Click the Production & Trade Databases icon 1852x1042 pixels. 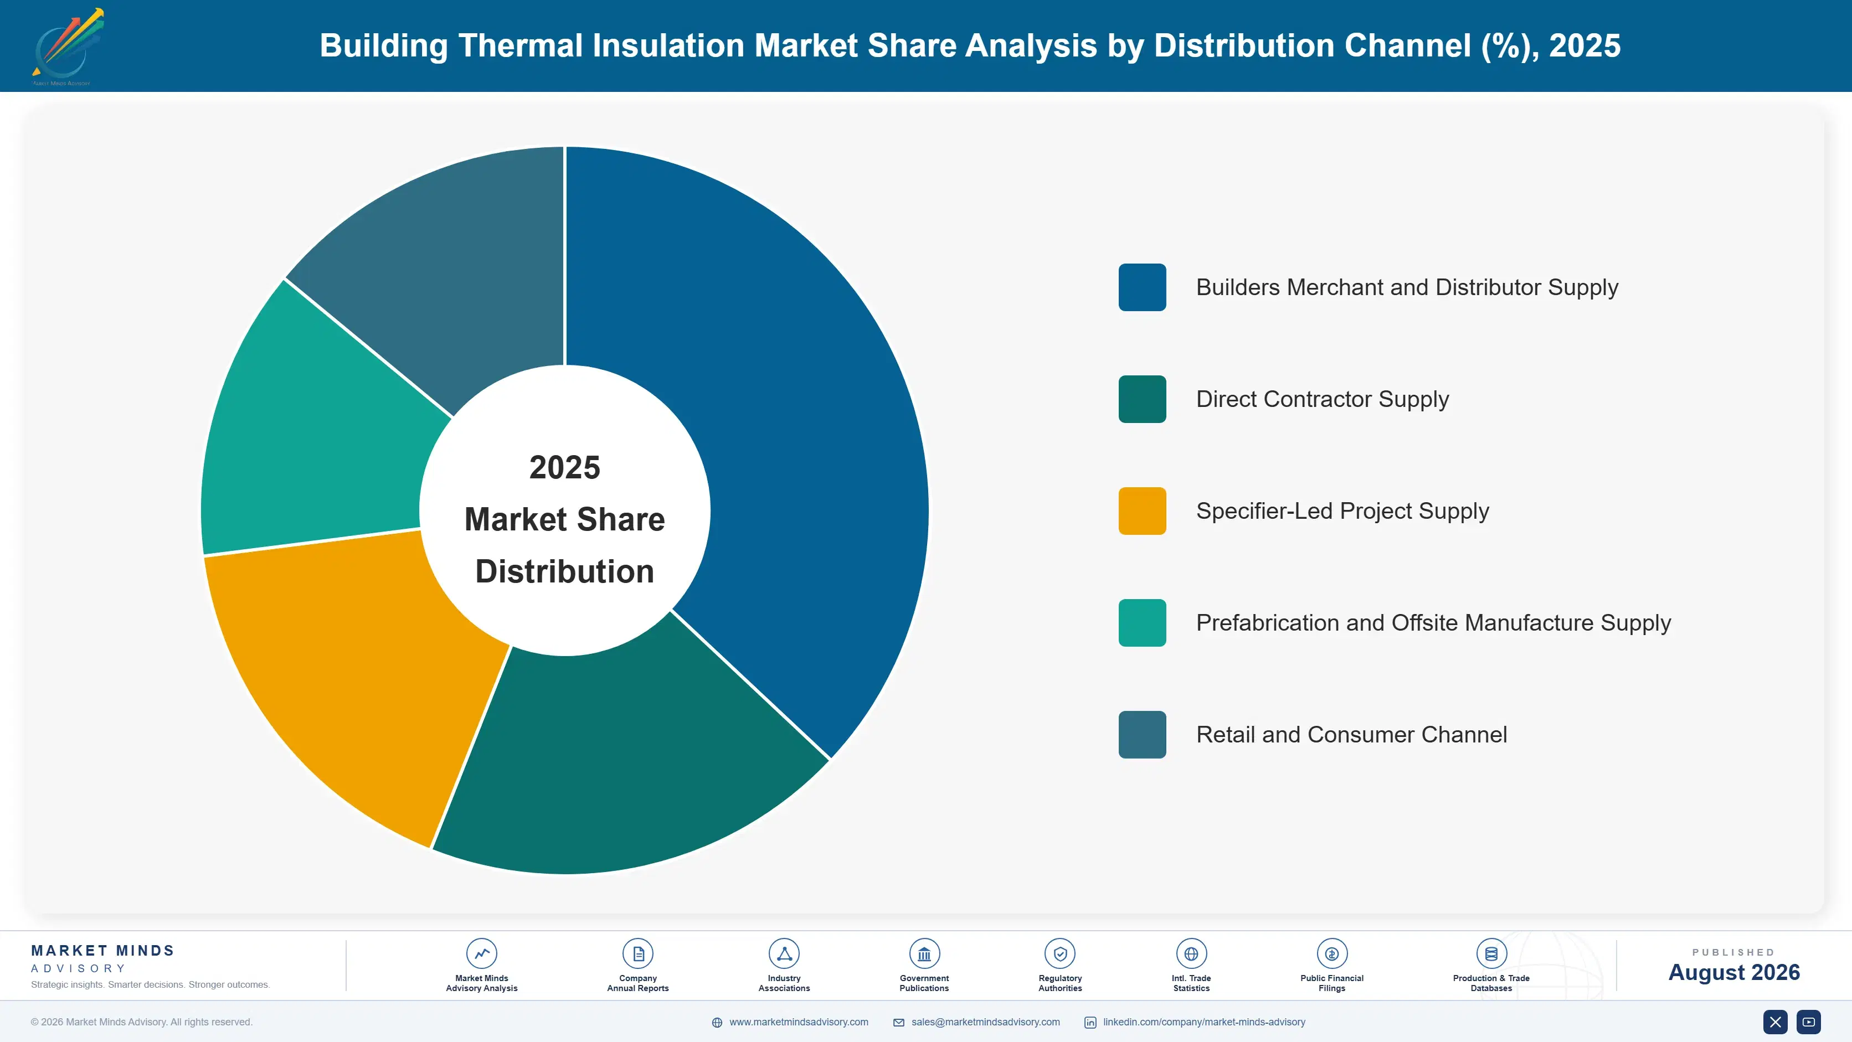pos(1491,953)
